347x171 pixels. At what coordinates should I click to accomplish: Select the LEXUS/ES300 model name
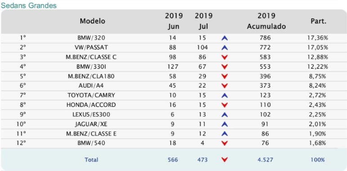coord(91,114)
